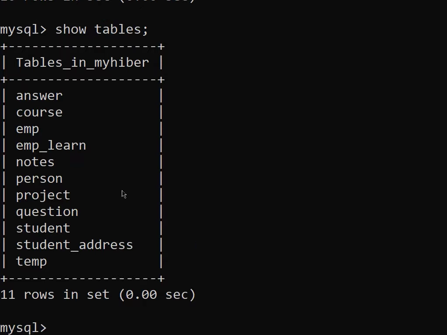Click the 'emp' table entry
Screen dimensions: 447x335
coord(28,130)
